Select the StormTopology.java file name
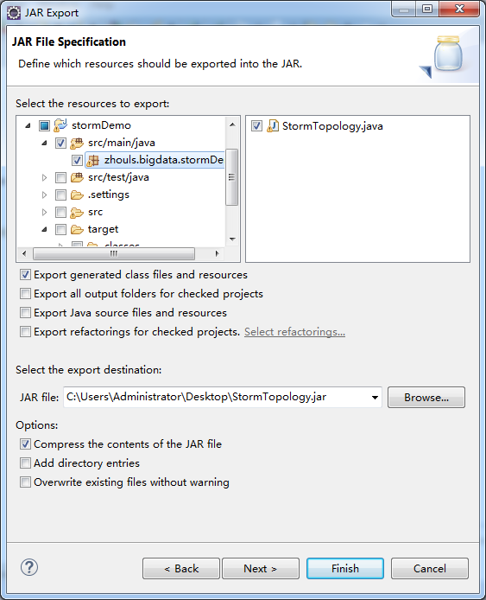Viewport: 486px width, 600px height. [332, 126]
